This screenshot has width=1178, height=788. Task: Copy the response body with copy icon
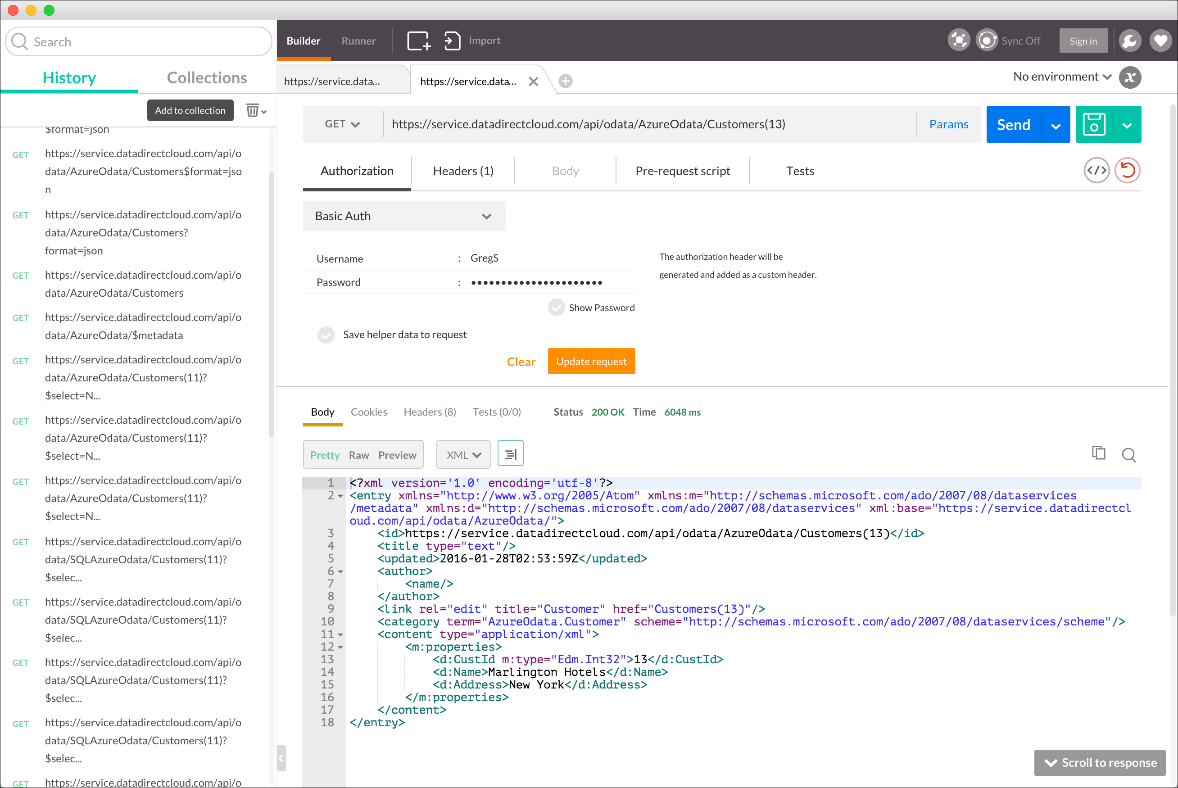click(x=1099, y=453)
